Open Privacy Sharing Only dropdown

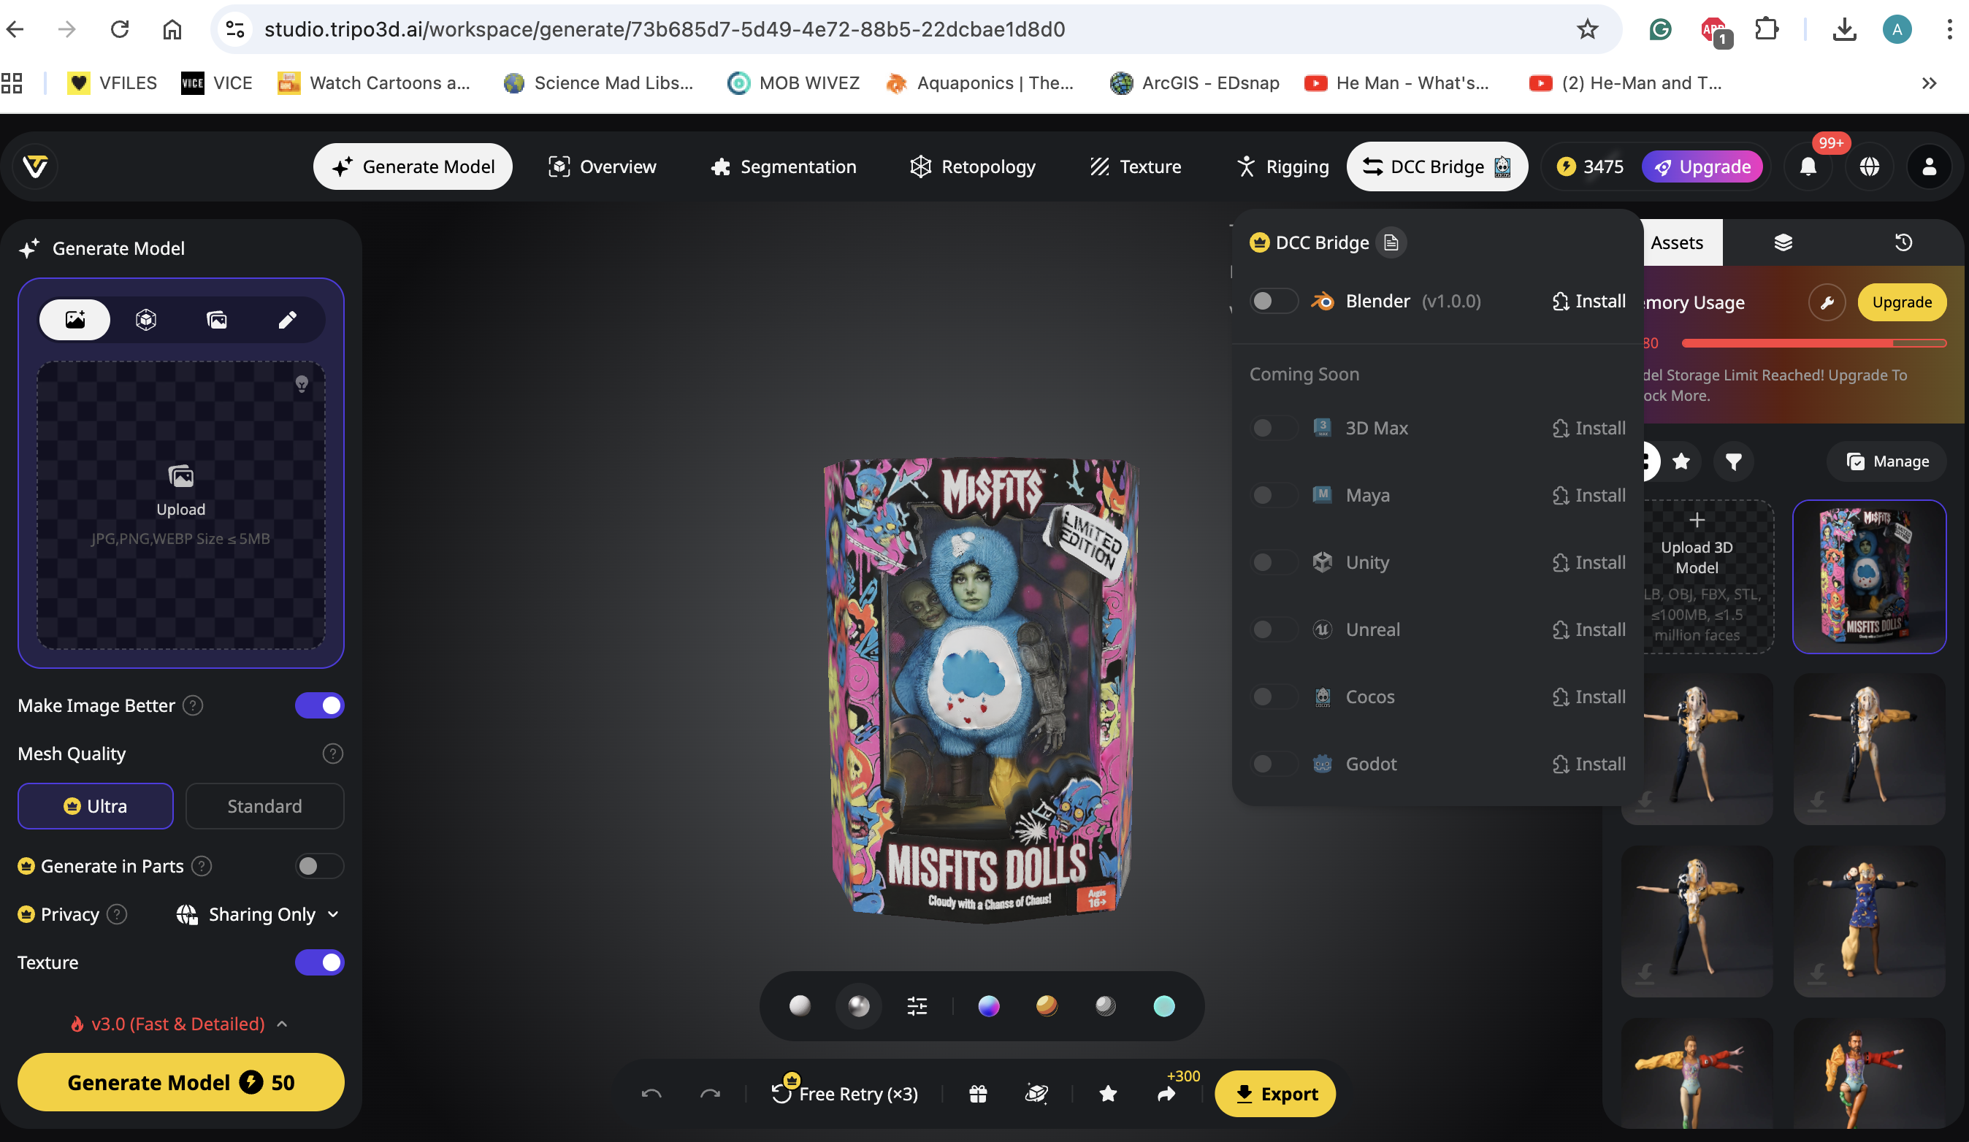point(258,914)
